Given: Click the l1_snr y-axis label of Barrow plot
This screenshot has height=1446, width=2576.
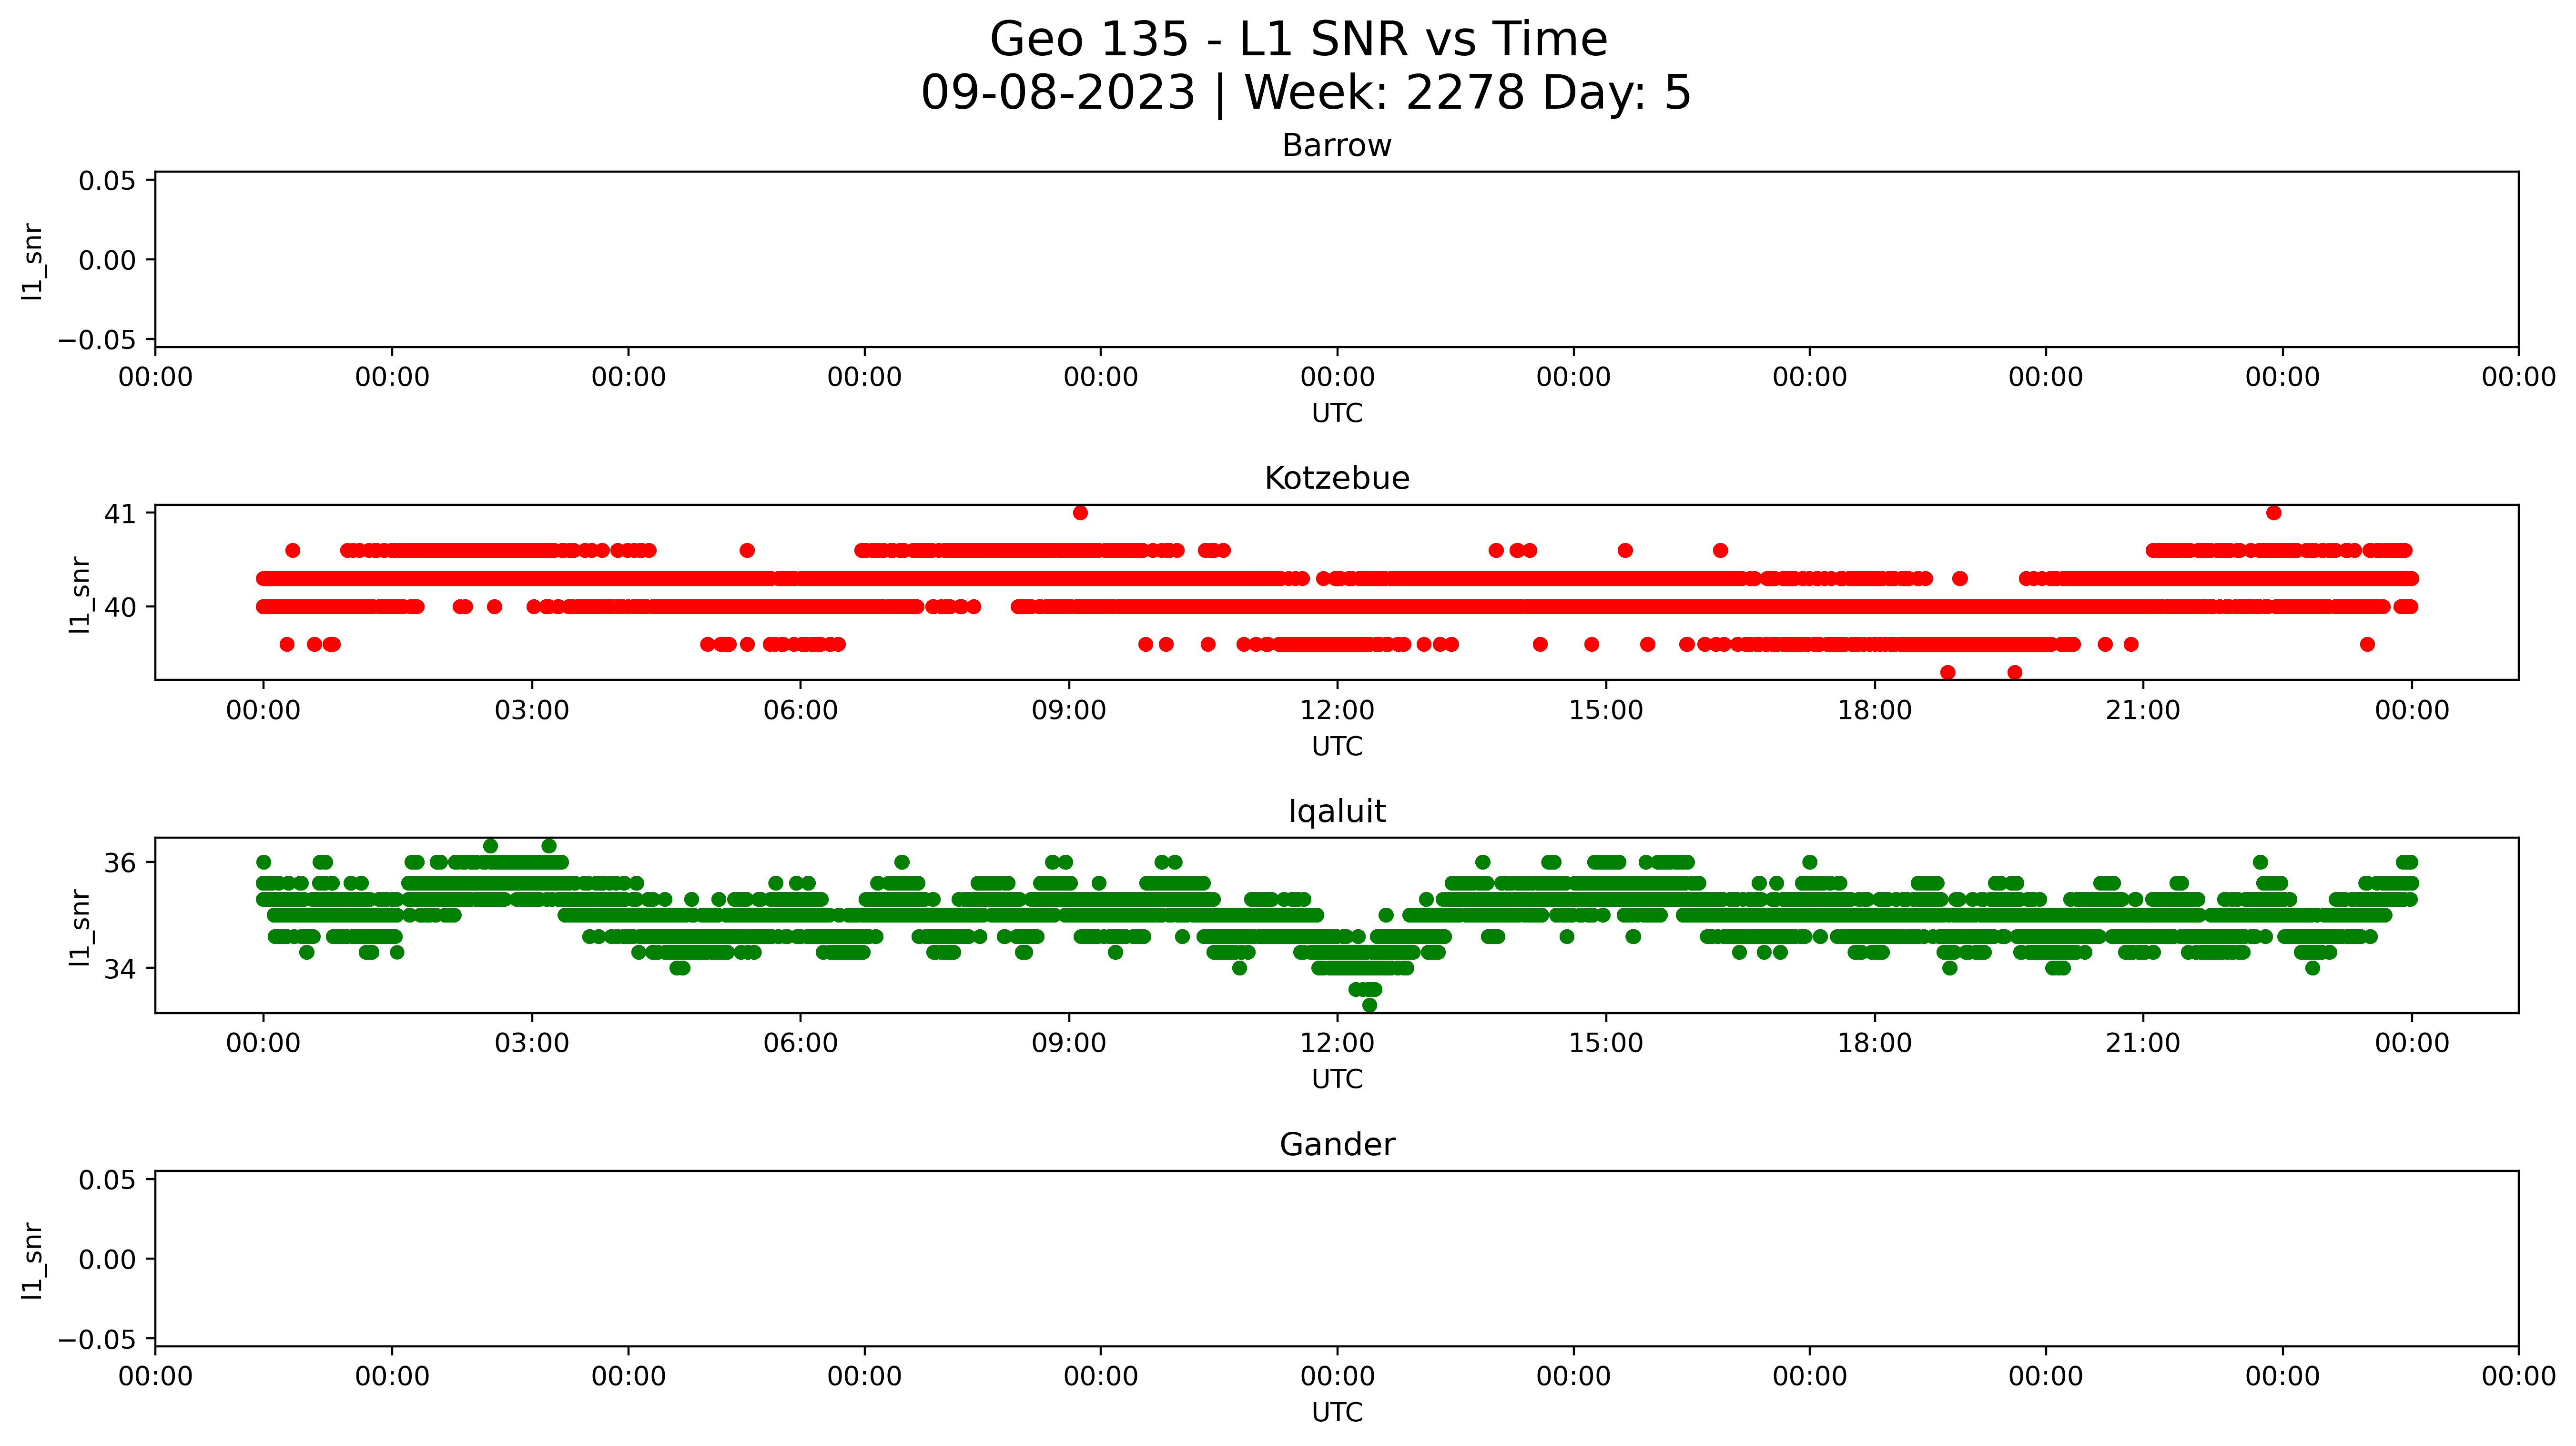Looking at the screenshot, I should pos(33,261).
